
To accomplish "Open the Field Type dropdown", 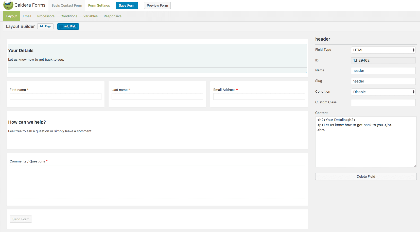I will 383,50.
